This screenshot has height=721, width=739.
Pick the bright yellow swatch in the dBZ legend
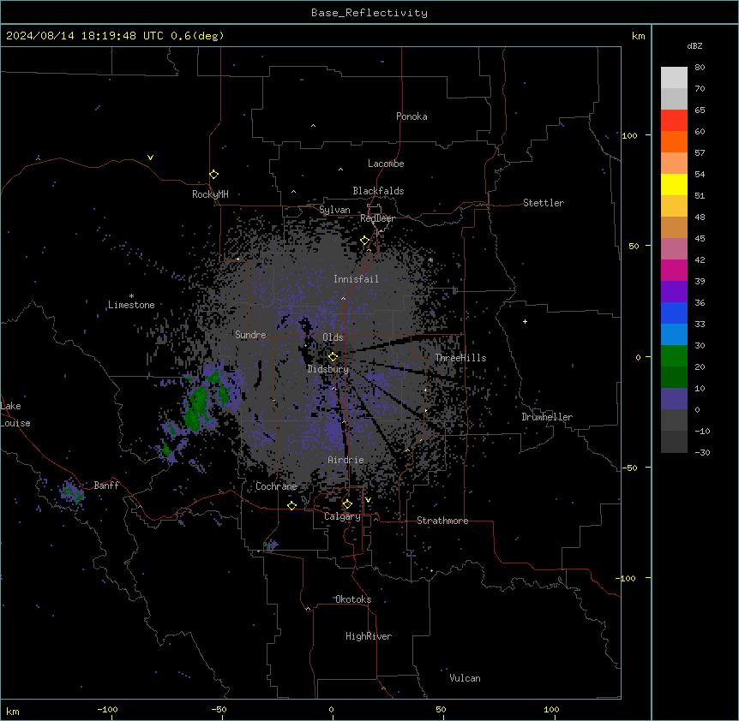[674, 184]
